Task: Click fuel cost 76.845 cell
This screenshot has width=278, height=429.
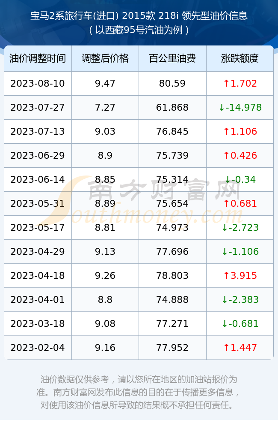Action: tap(172, 132)
